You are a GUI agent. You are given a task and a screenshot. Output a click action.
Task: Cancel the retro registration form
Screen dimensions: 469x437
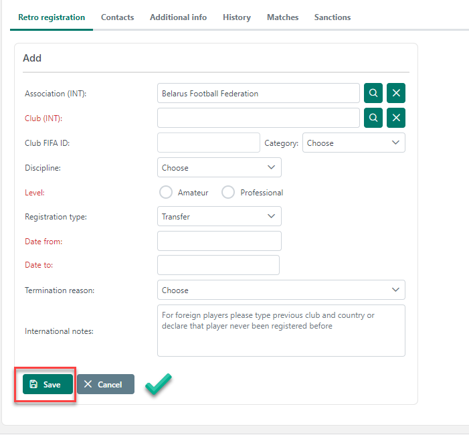pyautogui.click(x=106, y=384)
